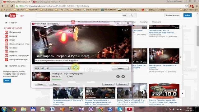
Task: Bookmark this page with the star
Action: point(186,6)
